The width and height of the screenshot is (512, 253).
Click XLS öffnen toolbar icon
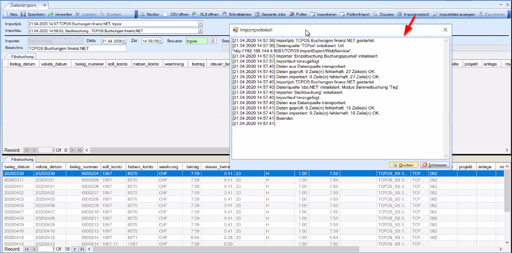tap(195, 14)
